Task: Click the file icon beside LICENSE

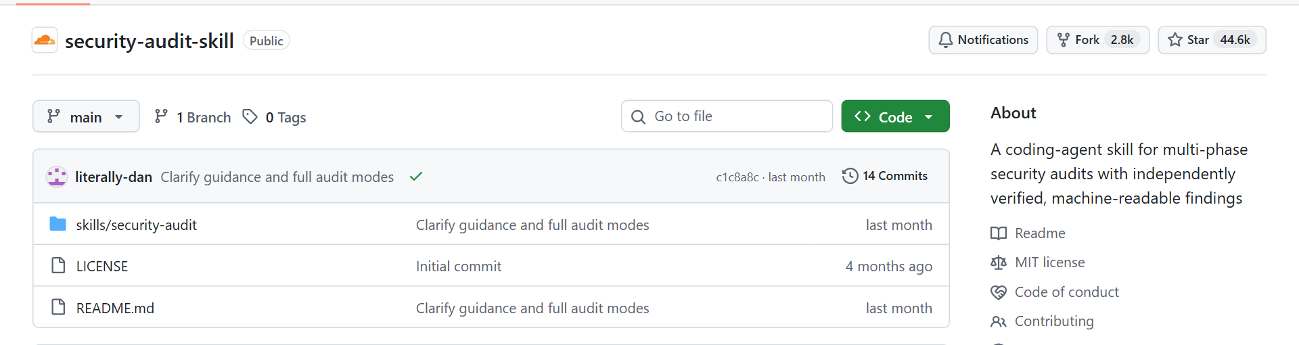Action: [x=58, y=265]
